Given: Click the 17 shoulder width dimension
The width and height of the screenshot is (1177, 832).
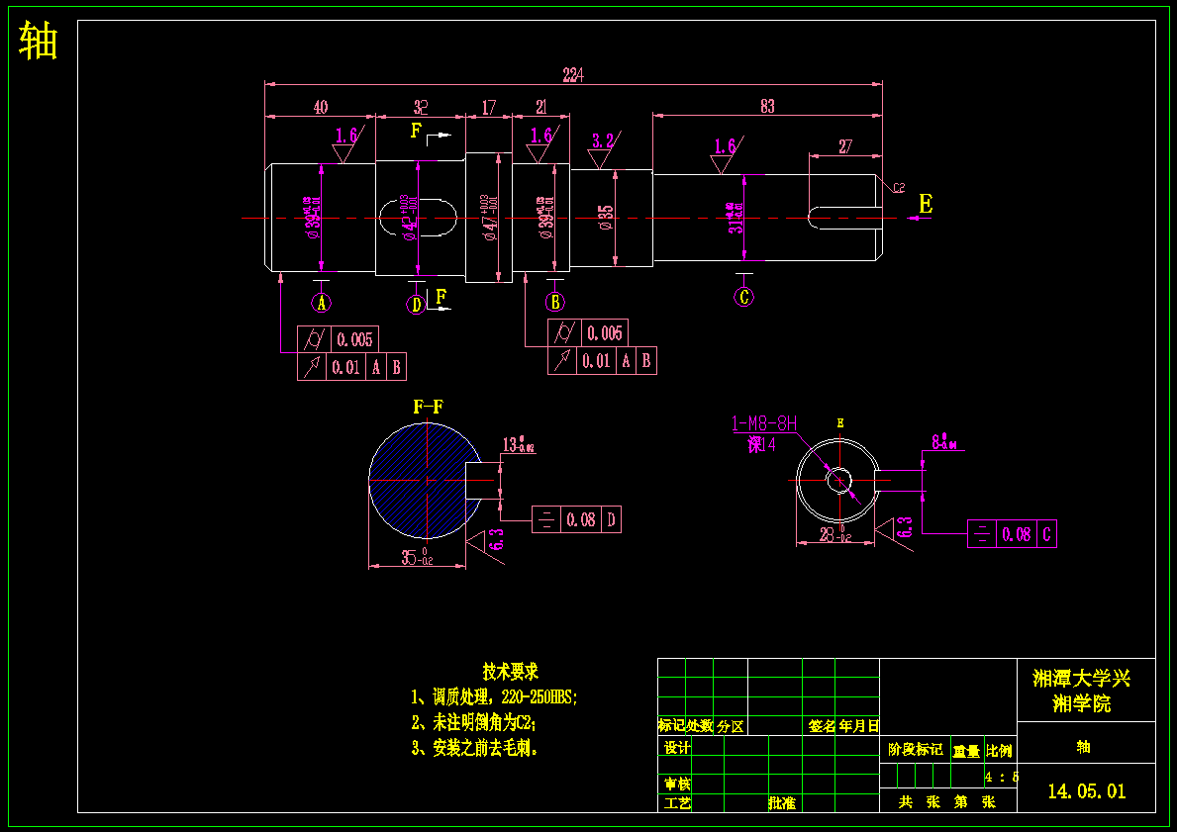Looking at the screenshot, I should point(489,107).
